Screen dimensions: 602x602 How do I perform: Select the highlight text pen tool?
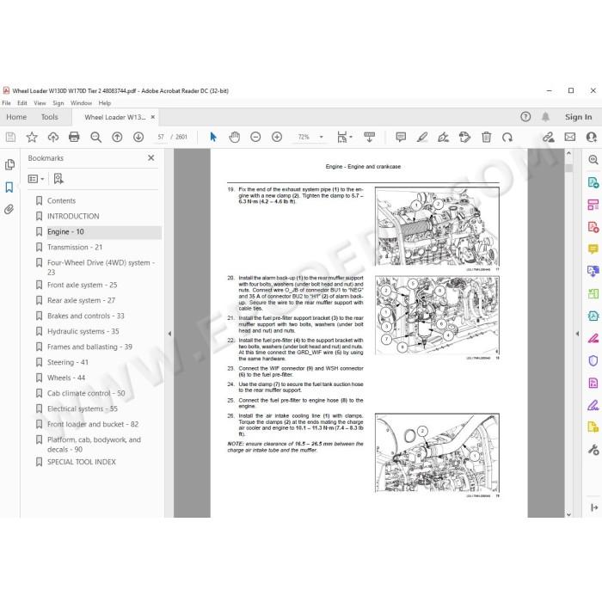coord(422,137)
